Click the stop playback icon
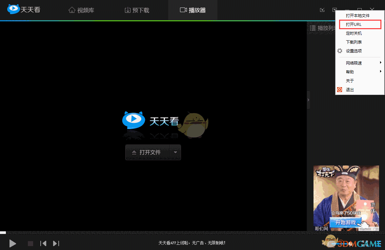Screen dimensions: 385x250 click(x=30, y=243)
